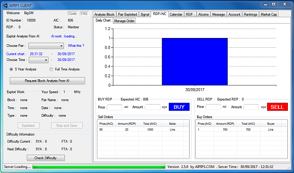The height and width of the screenshot is (173, 294).
Task: Click the BUY RDP Amount input field
Action: click(x=153, y=107)
